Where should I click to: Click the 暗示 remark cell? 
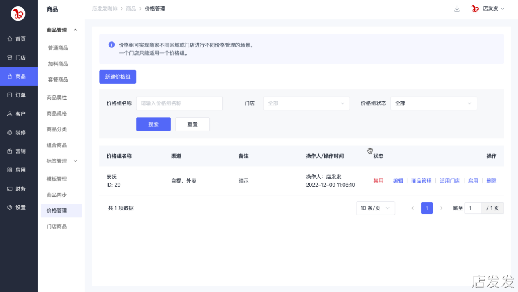click(x=244, y=181)
